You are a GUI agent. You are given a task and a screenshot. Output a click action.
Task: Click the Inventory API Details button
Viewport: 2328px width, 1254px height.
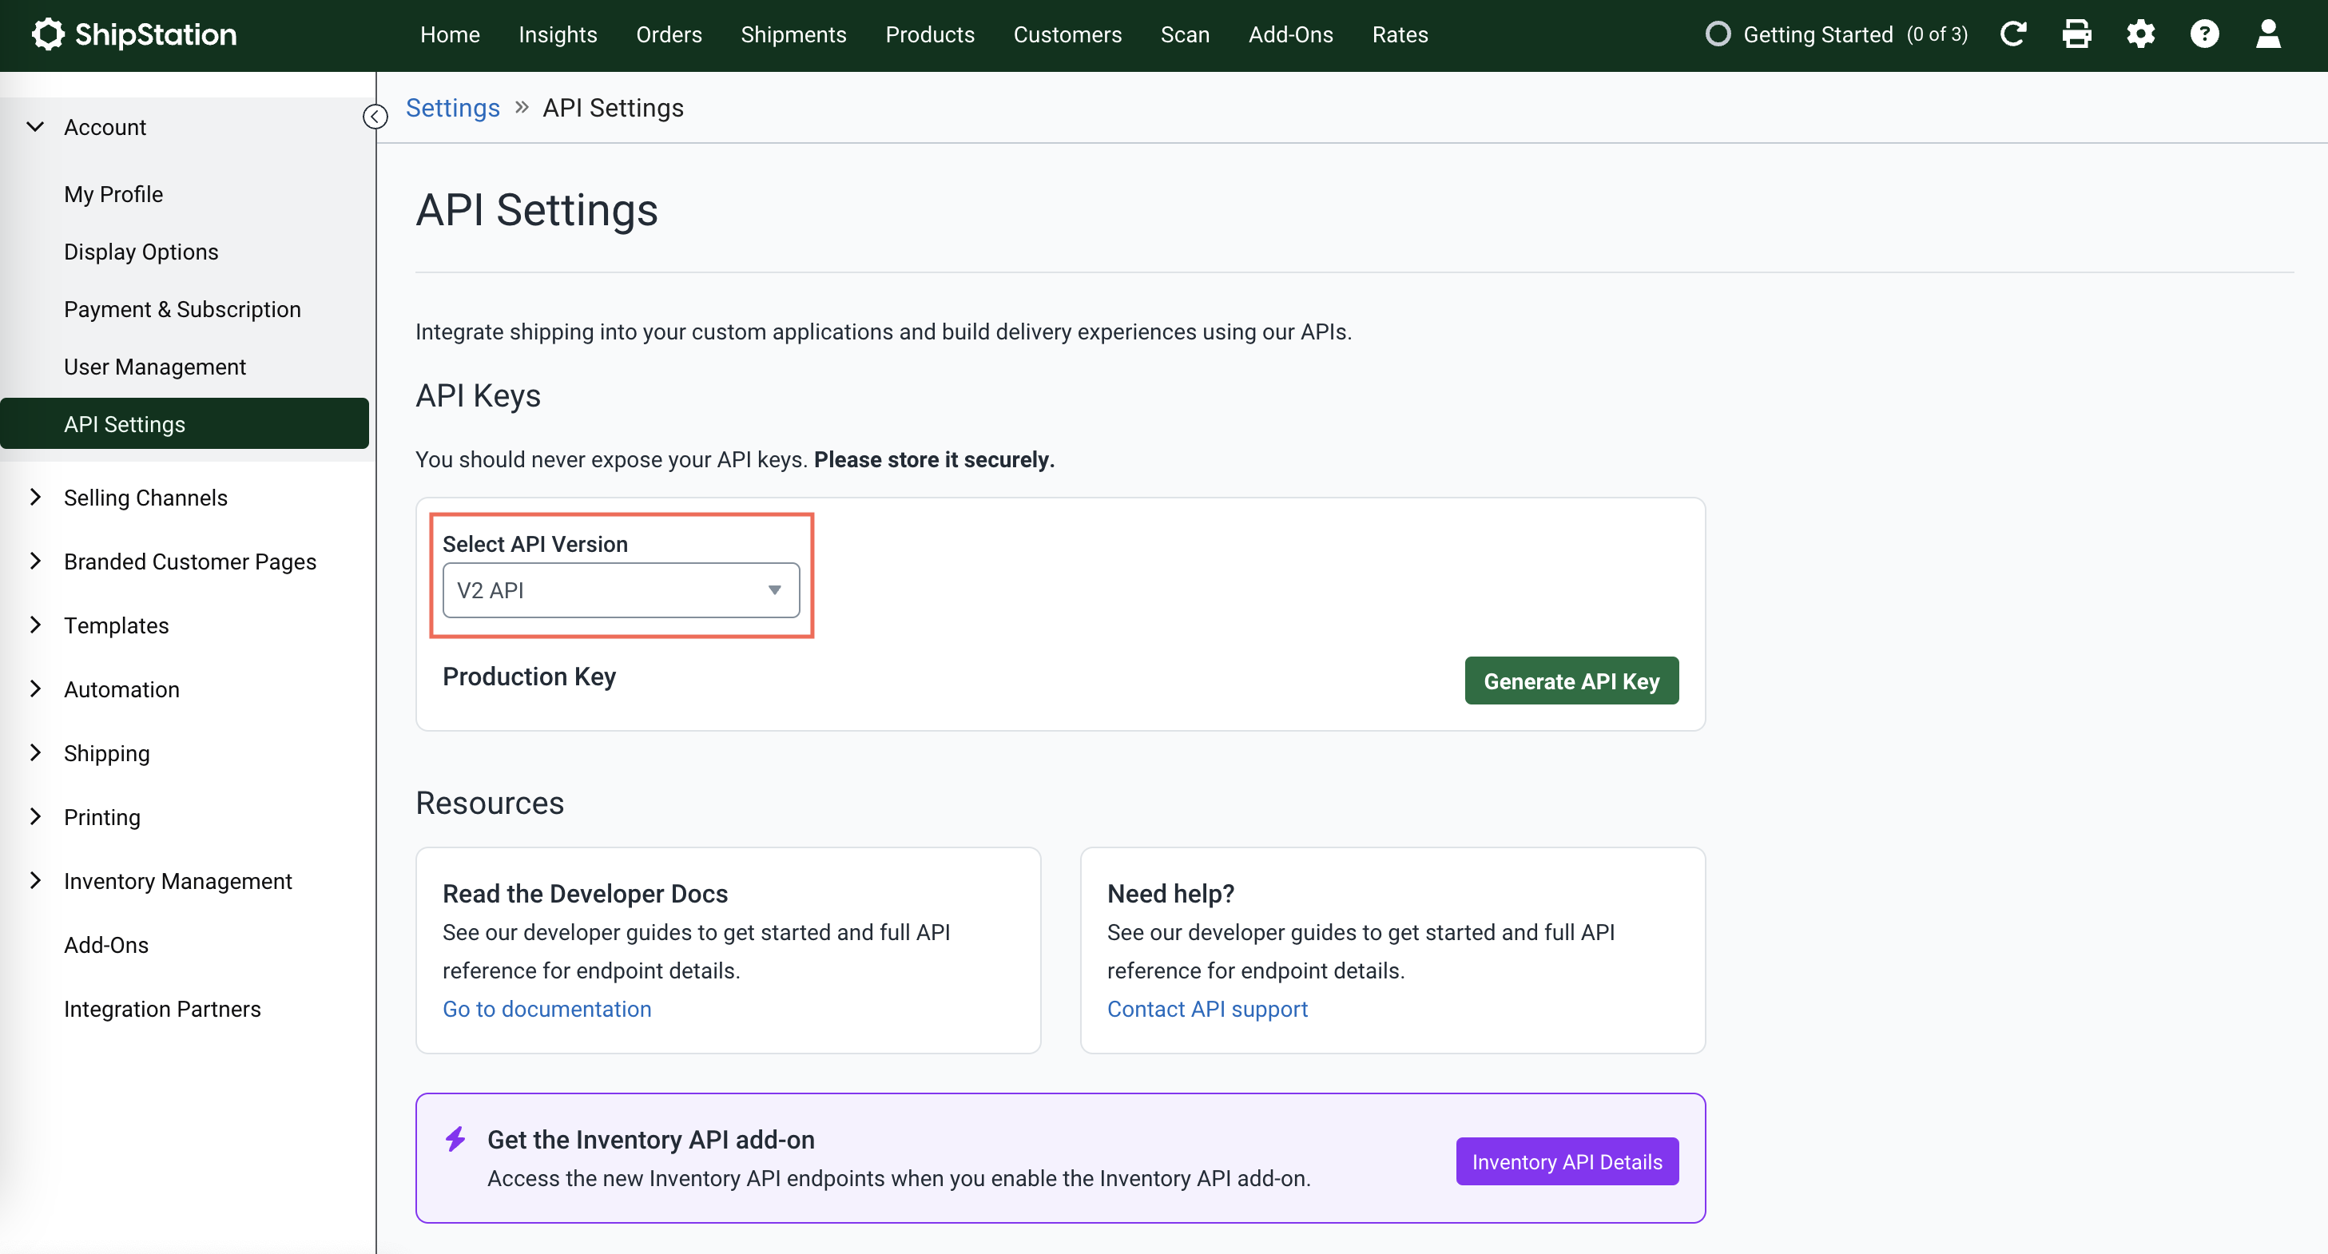1566,1161
